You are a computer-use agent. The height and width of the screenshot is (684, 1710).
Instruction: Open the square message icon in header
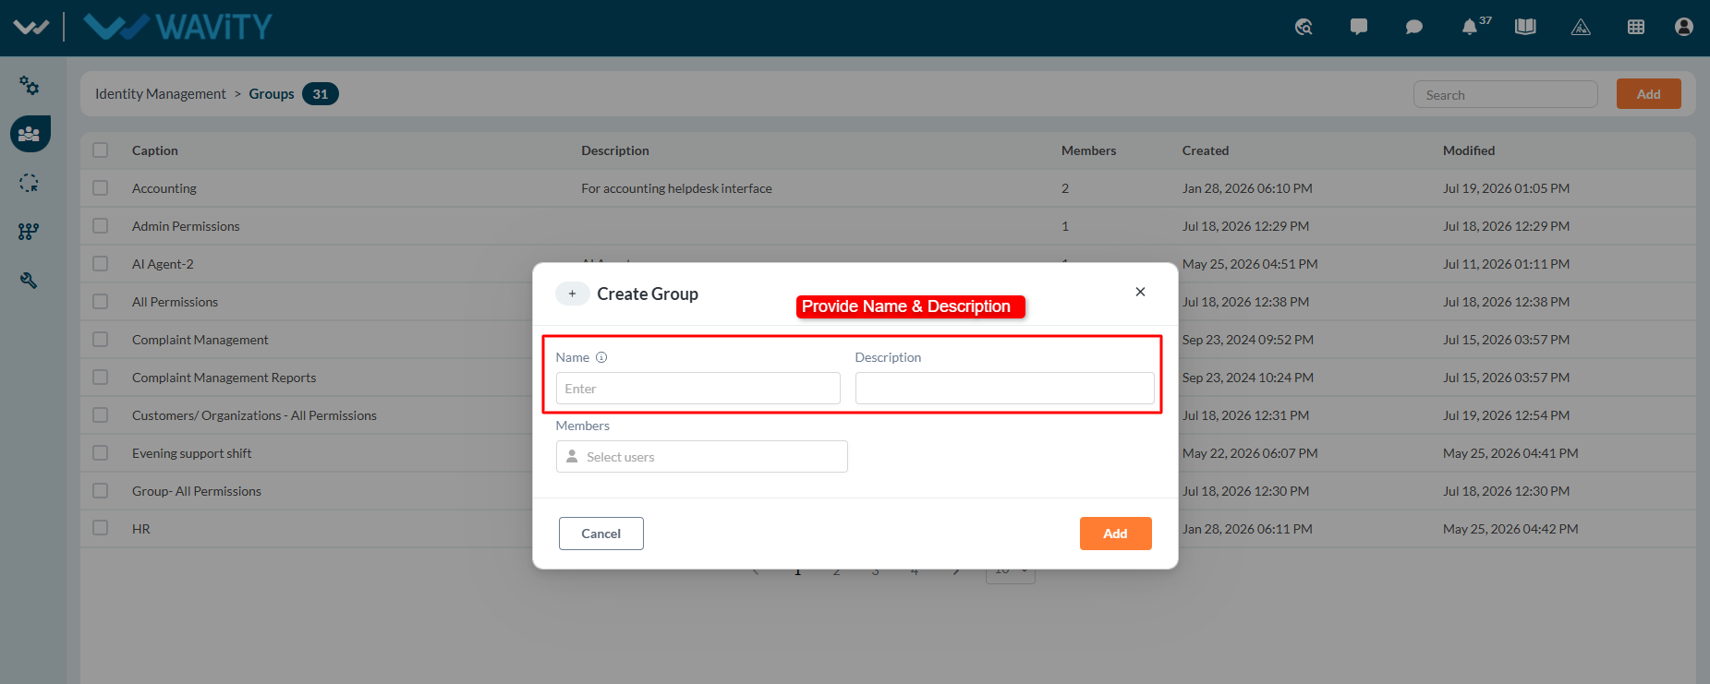(1359, 27)
